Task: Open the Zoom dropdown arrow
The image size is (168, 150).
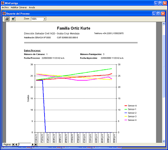Action: tap(45, 19)
